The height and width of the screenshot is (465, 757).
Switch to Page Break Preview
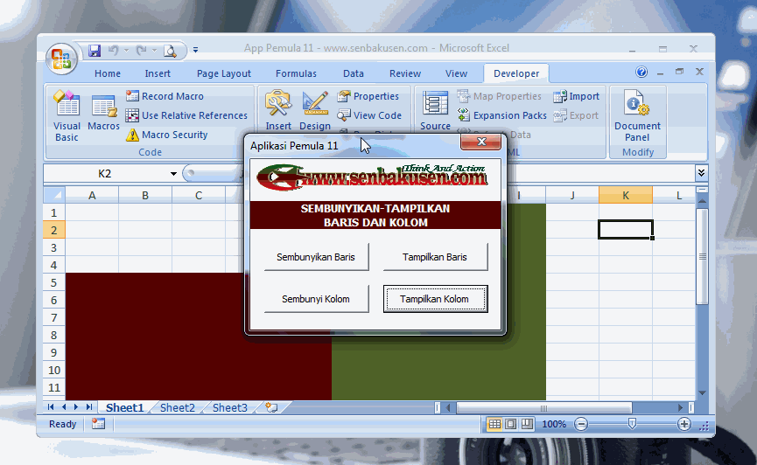point(527,424)
